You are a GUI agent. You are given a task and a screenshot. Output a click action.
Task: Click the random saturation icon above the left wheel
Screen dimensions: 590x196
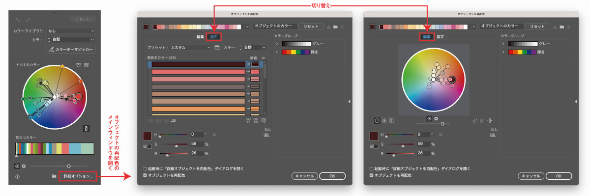[87, 64]
